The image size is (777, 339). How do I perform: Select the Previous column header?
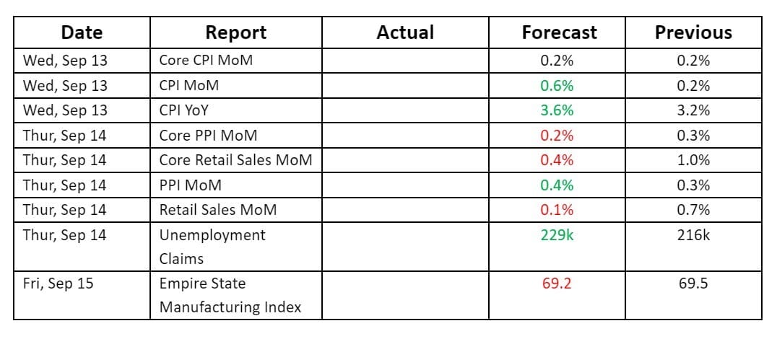693,32
